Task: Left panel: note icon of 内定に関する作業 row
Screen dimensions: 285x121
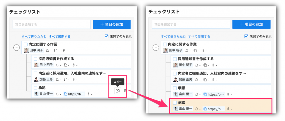Action: 56,51
